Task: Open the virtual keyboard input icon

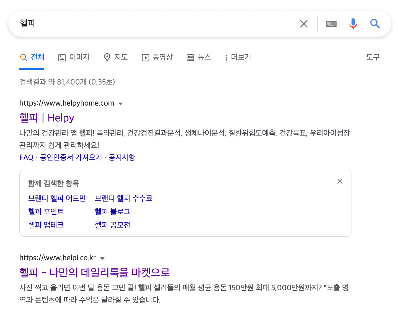Action: click(x=331, y=24)
